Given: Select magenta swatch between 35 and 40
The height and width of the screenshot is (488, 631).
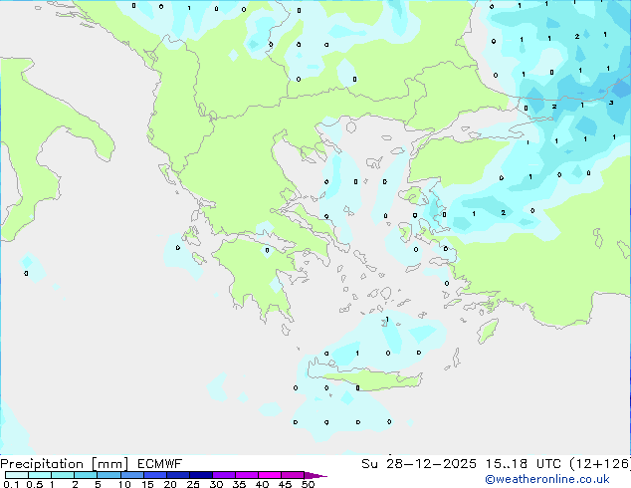Looking at the screenshot, I should (x=246, y=475).
